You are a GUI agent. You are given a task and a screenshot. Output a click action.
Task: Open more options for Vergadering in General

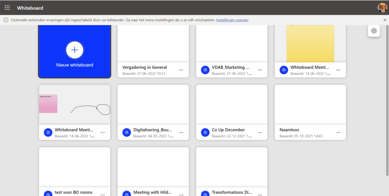pos(181,70)
